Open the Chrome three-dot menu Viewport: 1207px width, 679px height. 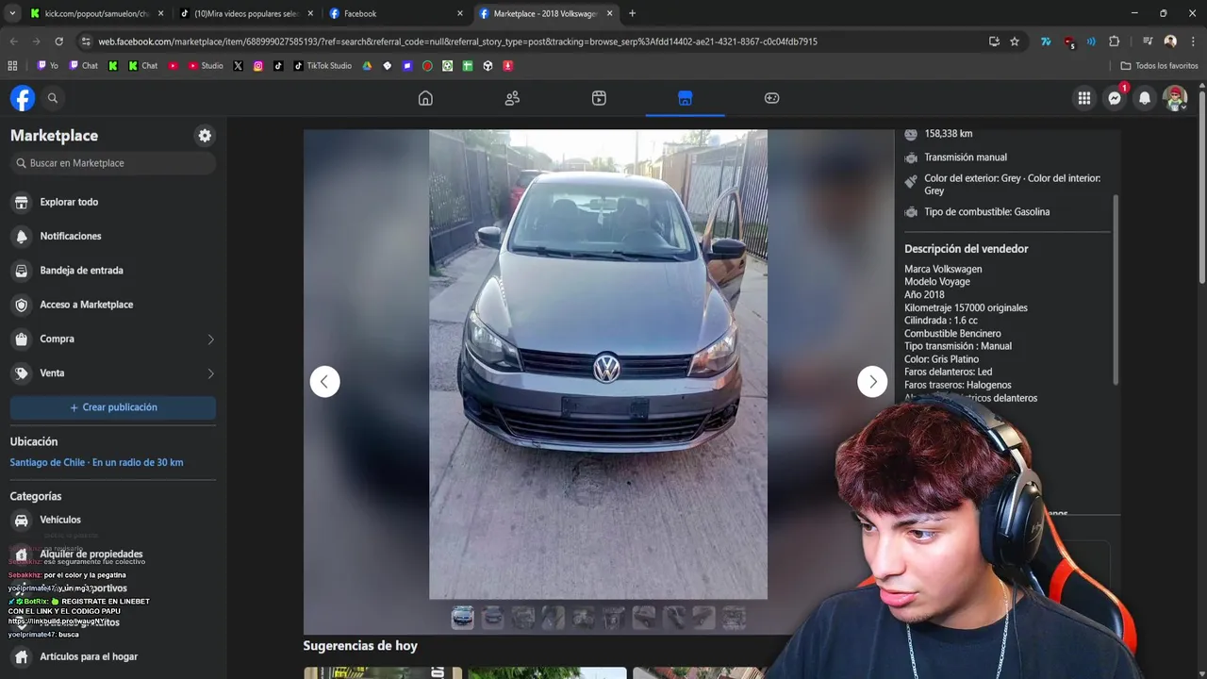point(1192,41)
